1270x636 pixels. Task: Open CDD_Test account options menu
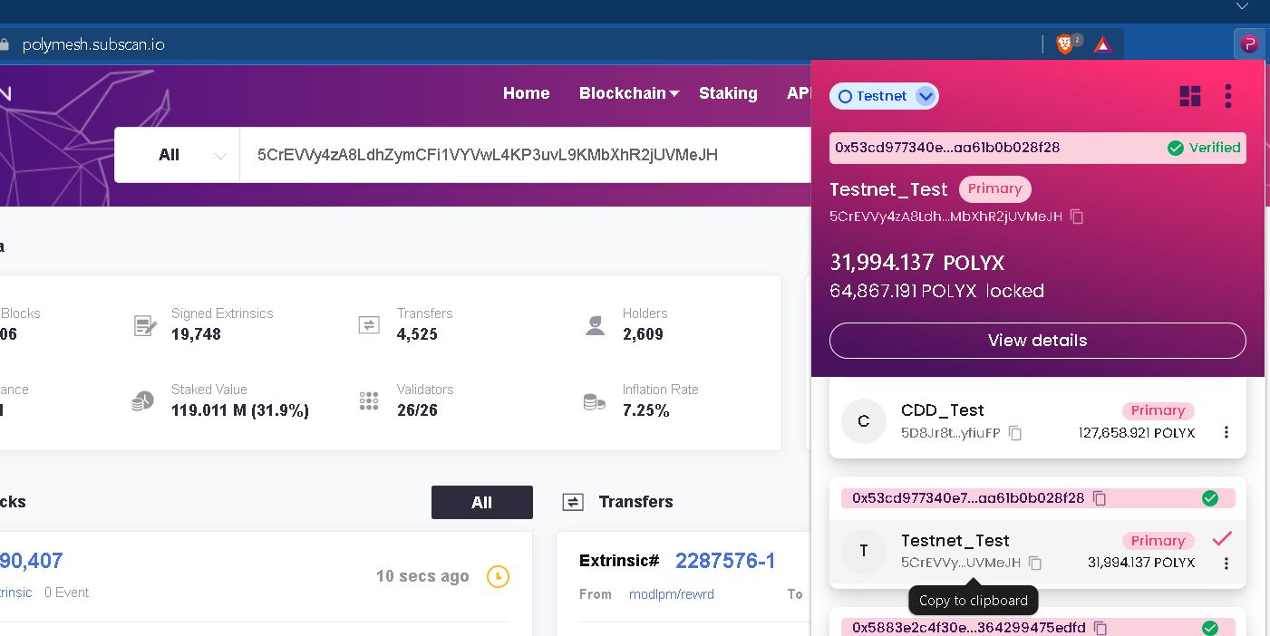(1226, 433)
